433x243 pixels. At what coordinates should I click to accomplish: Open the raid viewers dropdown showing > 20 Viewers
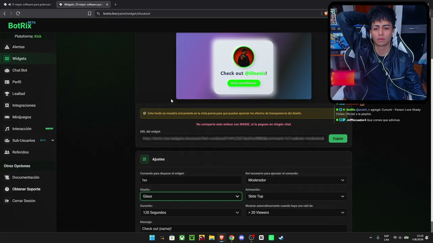[296, 213]
